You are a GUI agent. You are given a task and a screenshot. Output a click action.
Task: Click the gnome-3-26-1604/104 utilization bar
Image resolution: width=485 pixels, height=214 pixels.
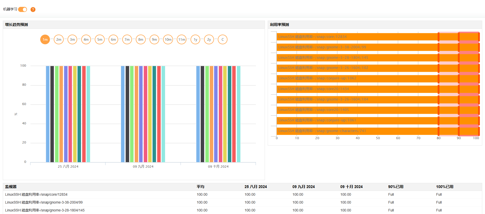click(x=378, y=99)
